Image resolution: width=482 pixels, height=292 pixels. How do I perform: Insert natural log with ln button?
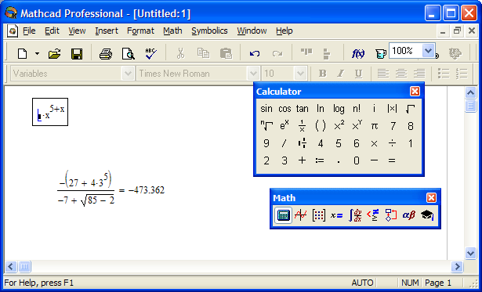click(321, 109)
